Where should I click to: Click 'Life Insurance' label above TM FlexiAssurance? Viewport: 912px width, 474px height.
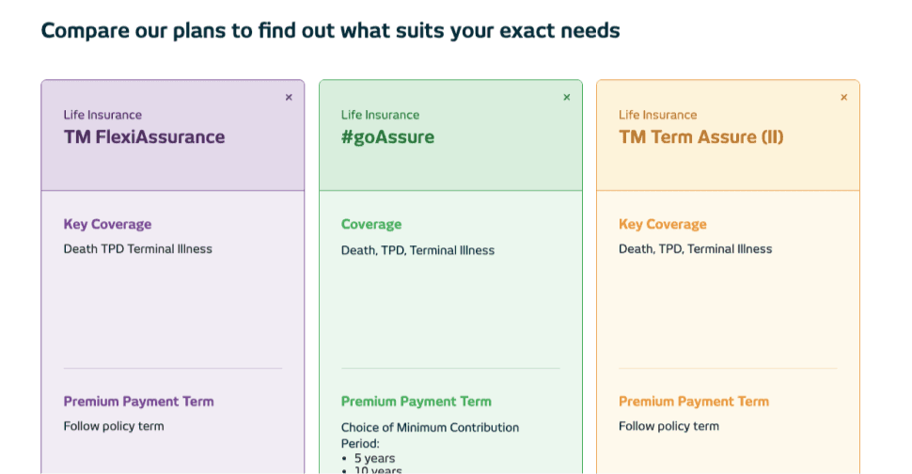tap(102, 115)
